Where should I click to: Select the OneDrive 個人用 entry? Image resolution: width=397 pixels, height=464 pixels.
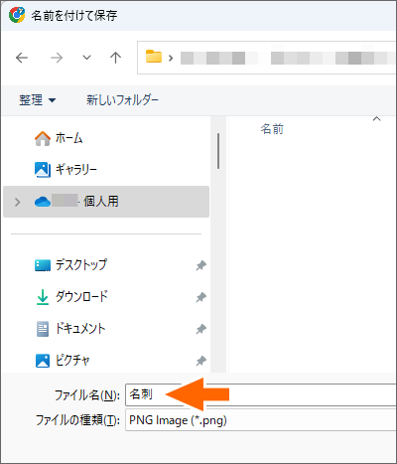(106, 202)
